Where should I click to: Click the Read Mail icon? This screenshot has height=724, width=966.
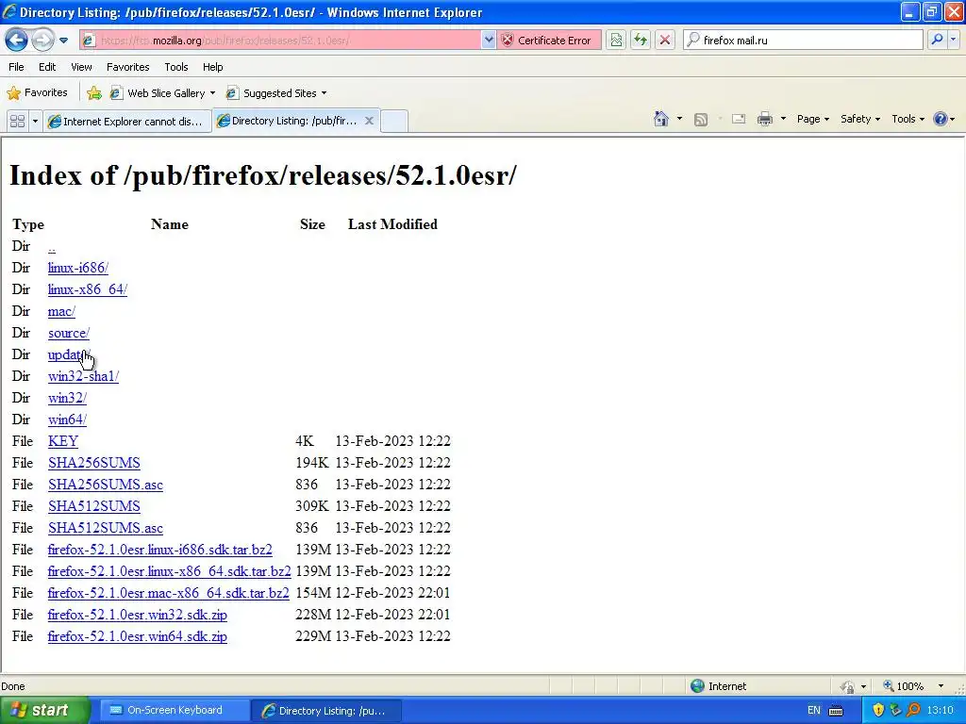click(x=739, y=119)
